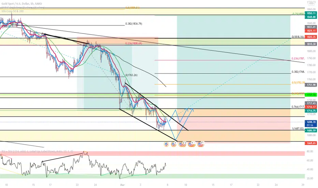The image size is (318, 188).
Task: Open the USD currency selector on price axis
Action: tap(311, 3)
